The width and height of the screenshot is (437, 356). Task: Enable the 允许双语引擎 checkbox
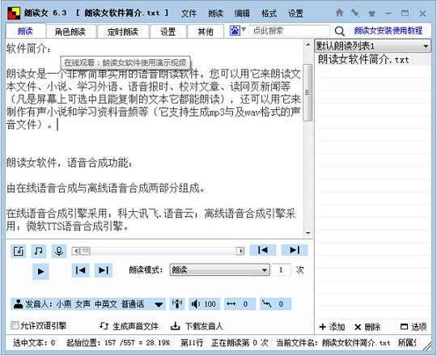[15, 325]
